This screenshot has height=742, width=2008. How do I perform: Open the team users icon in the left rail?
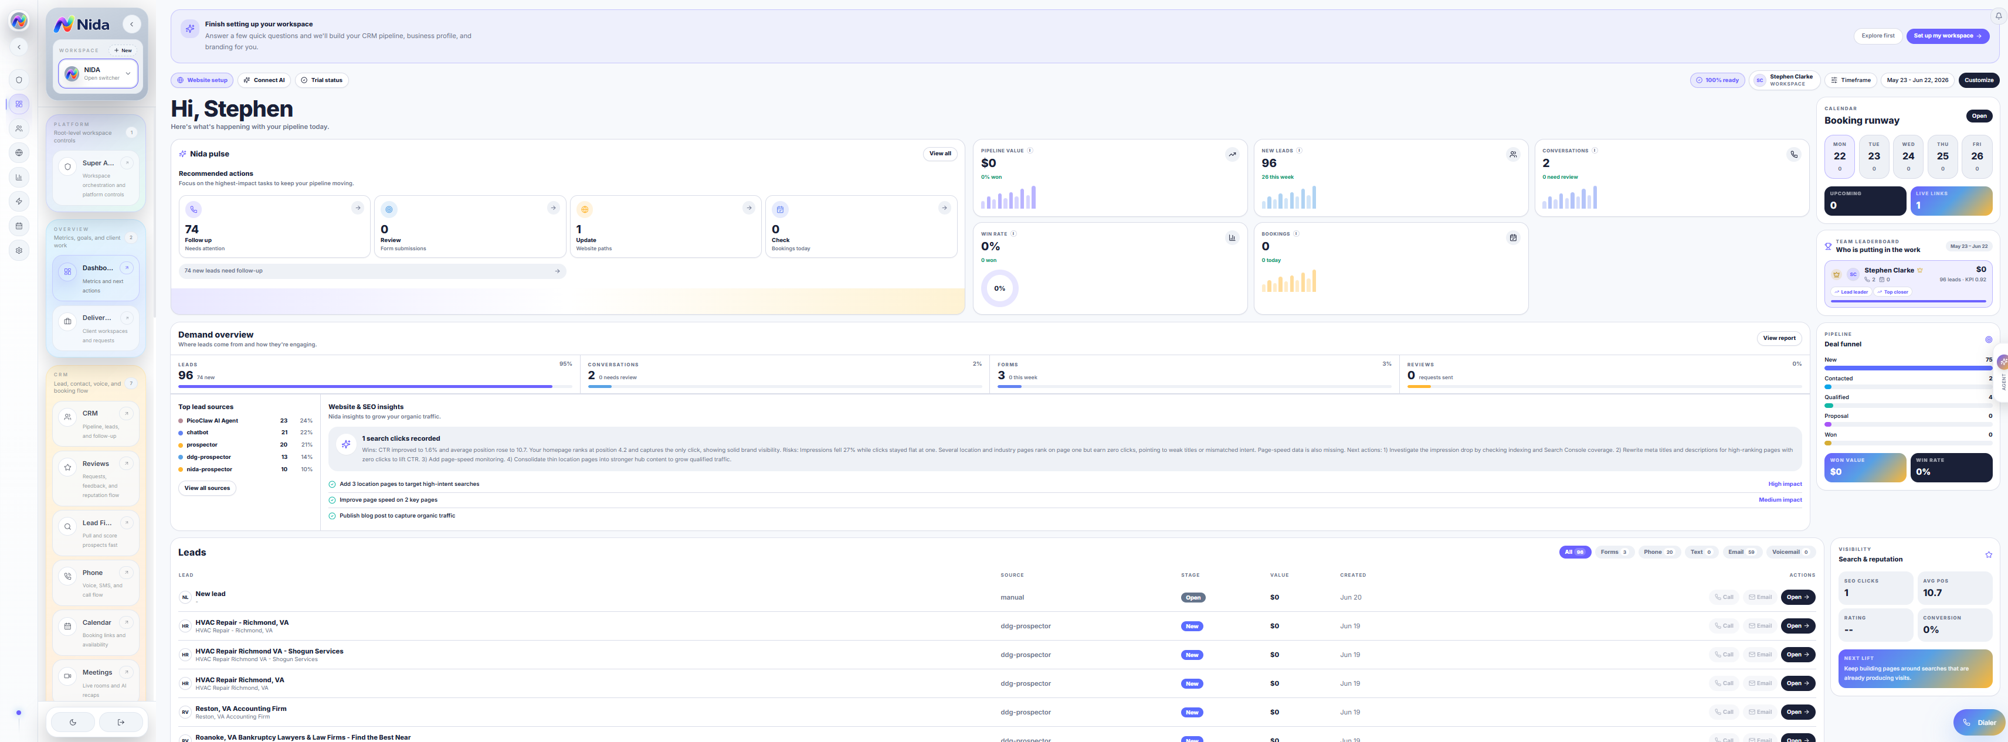19,128
